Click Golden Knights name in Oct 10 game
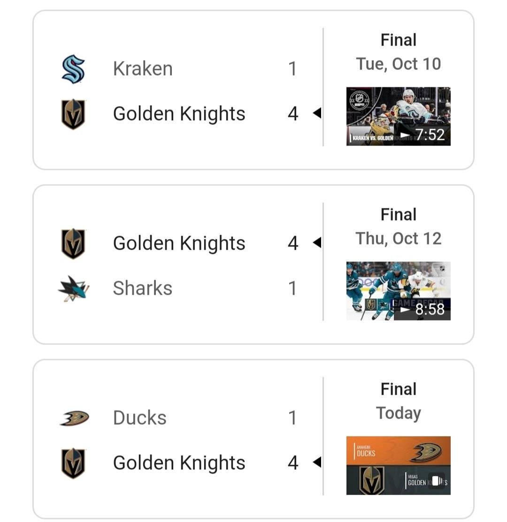This screenshot has height=522, width=507. coord(179,114)
